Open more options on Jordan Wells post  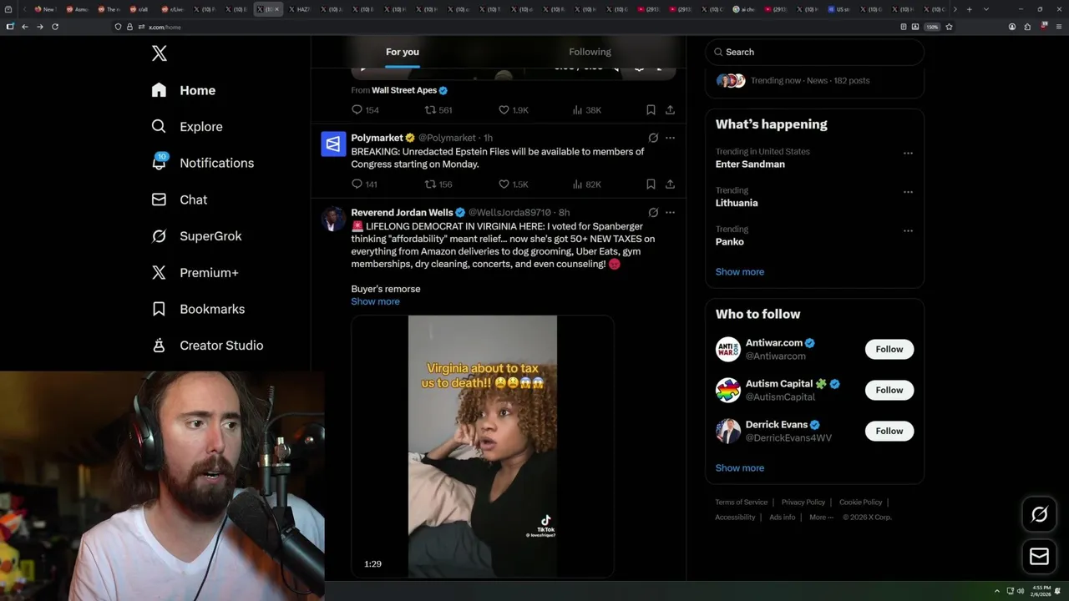[x=670, y=213]
